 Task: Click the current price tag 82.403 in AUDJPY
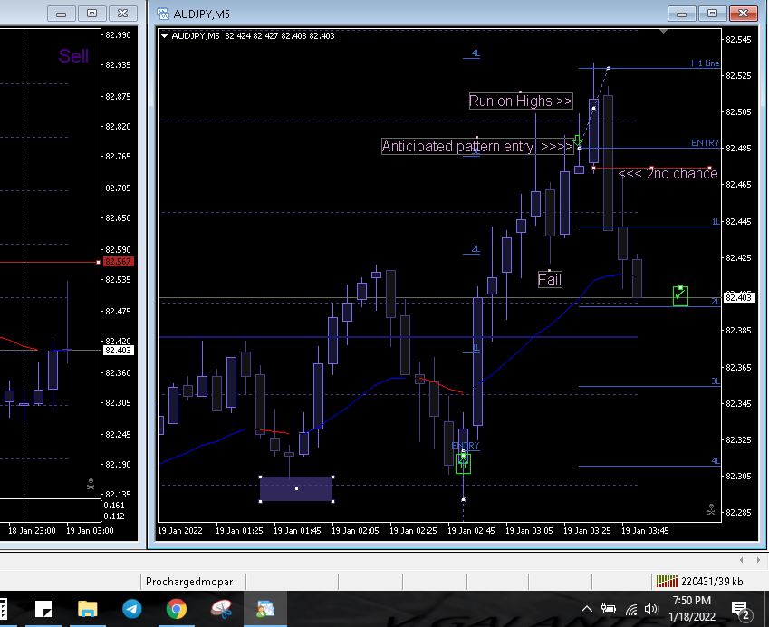pyautogui.click(x=738, y=297)
